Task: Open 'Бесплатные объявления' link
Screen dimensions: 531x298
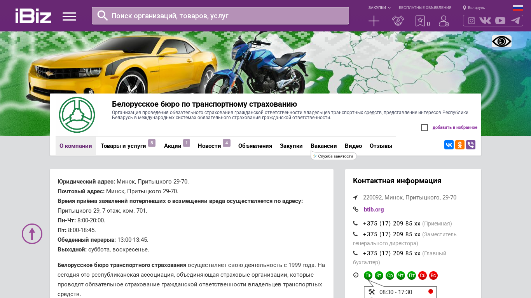Action: tap(425, 8)
